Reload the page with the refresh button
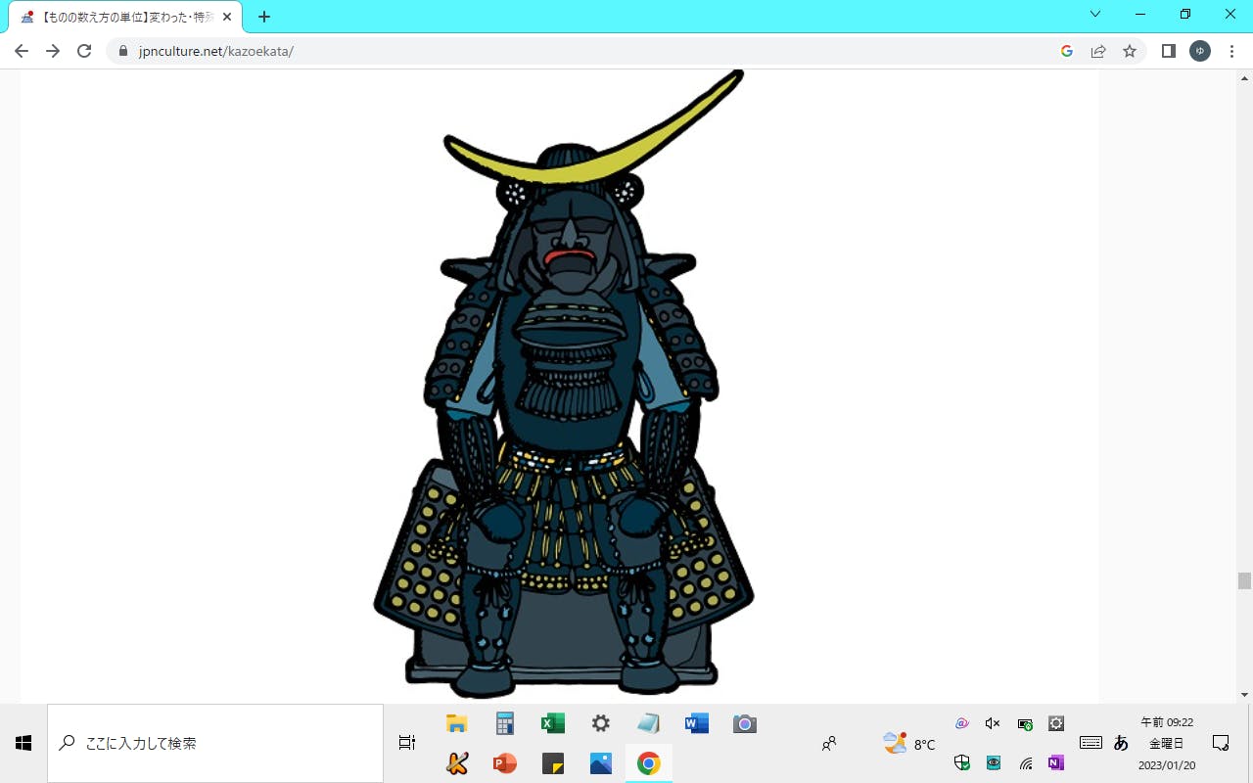The width and height of the screenshot is (1253, 783). click(x=84, y=51)
